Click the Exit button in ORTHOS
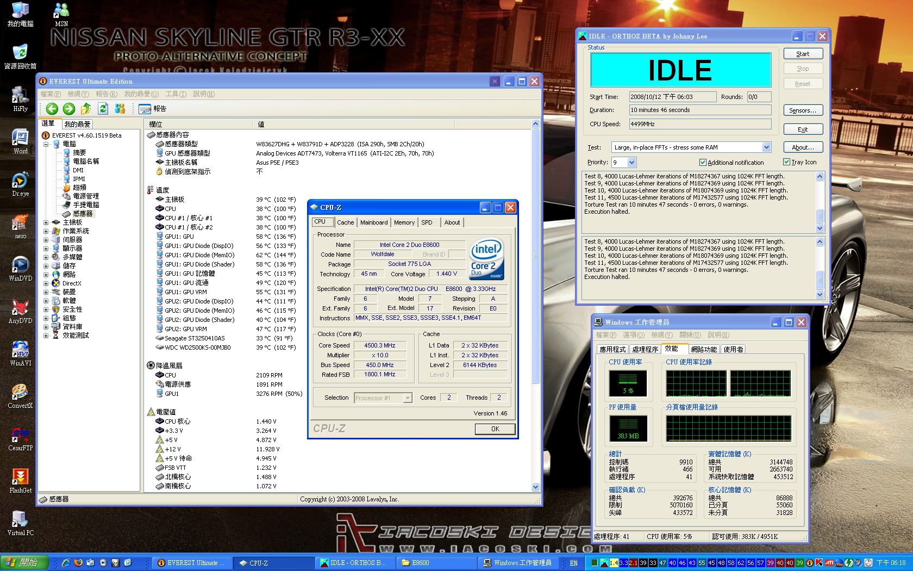The width and height of the screenshot is (913, 571). pos(803,129)
